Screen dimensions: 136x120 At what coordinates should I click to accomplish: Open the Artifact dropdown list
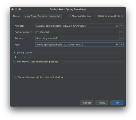(x=121, y=26)
